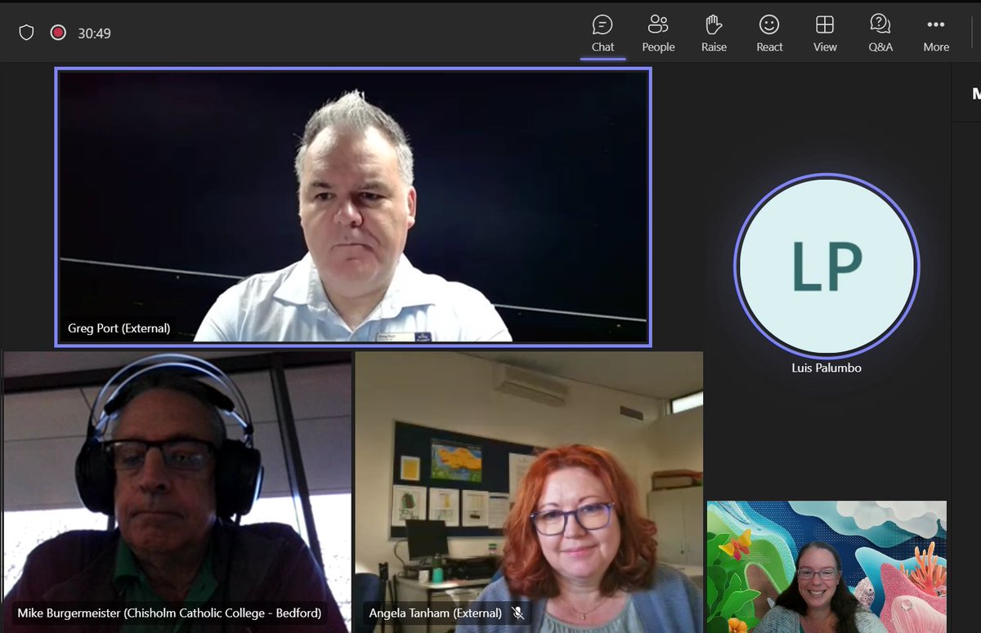The width and height of the screenshot is (981, 633).
Task: Click Angela Tanham (External) name label
Action: pos(435,613)
